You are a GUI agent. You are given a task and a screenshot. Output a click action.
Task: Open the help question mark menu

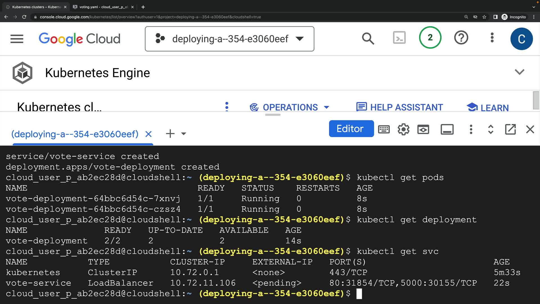[x=461, y=38]
